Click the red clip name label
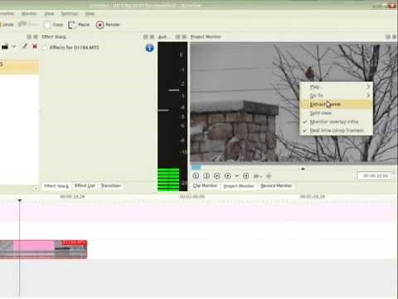This screenshot has height=299, width=398. click(74, 243)
